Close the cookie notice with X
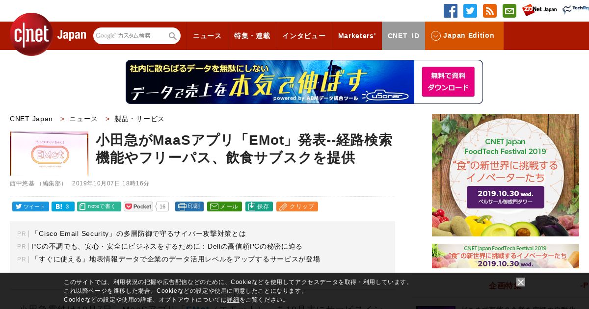The image size is (589, 309). click(x=521, y=282)
